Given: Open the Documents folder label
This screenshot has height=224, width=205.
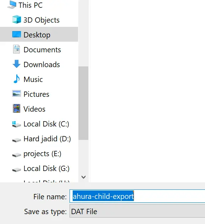Looking at the screenshot, I should pos(42,50).
